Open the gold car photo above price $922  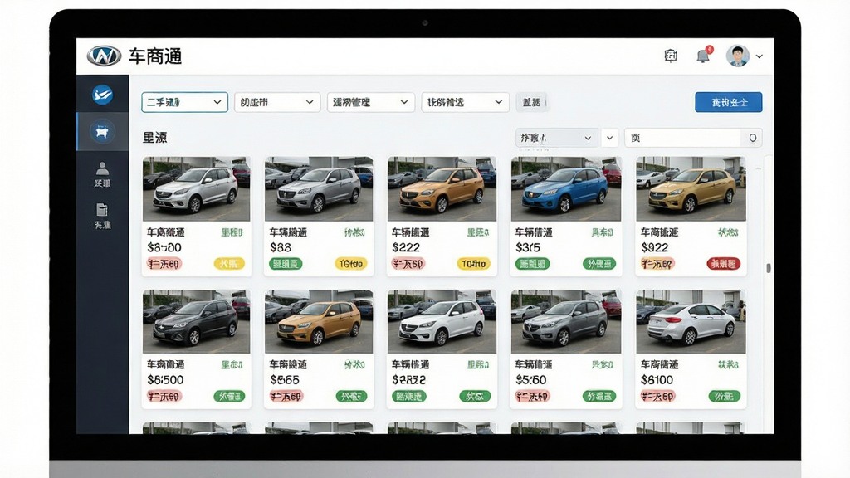click(691, 188)
